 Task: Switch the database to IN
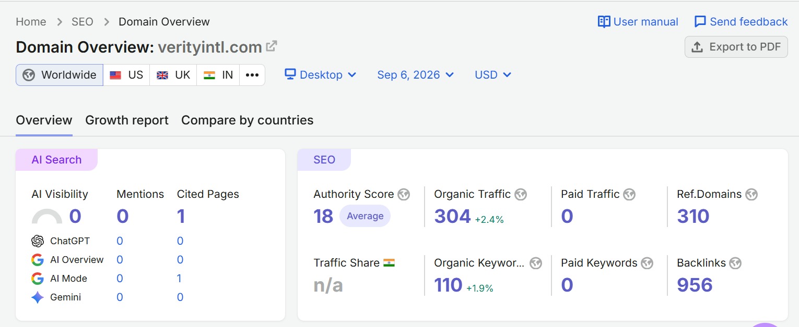click(x=218, y=75)
